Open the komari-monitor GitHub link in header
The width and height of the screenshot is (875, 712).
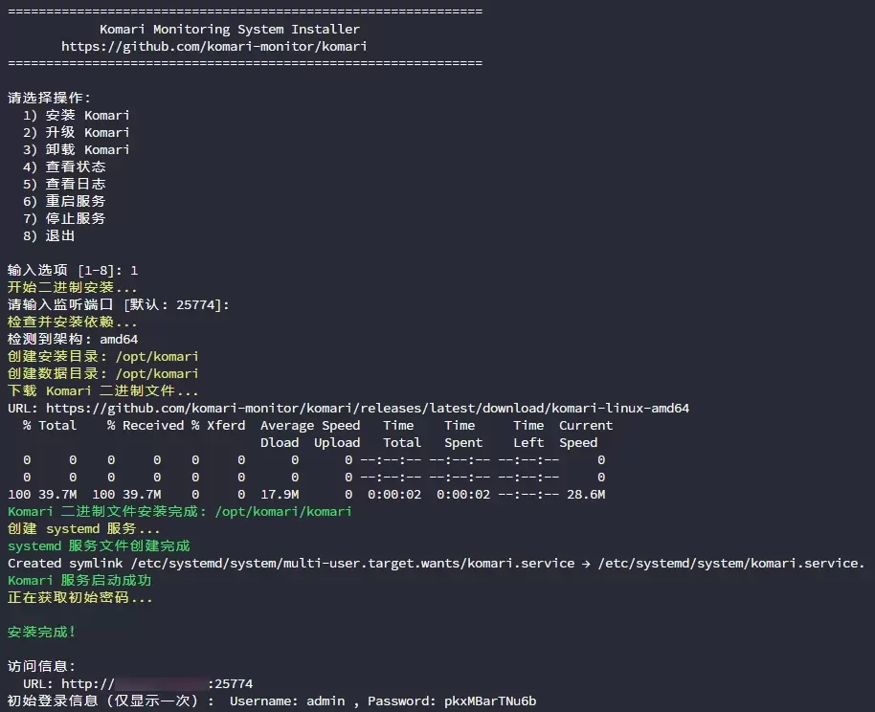tap(213, 47)
